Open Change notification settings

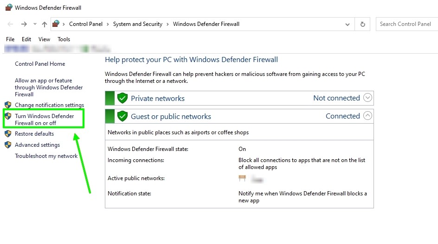tap(50, 105)
